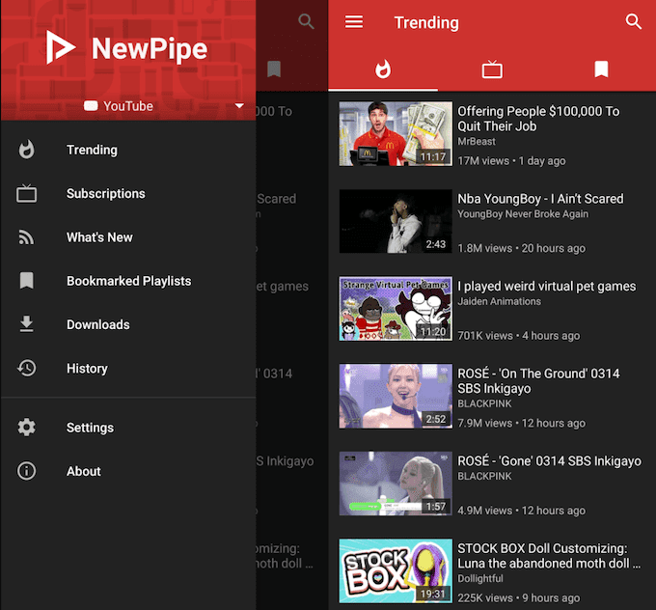Tap the search icon beside the Trending title
Viewport: 656px width, 610px height.
[633, 21]
